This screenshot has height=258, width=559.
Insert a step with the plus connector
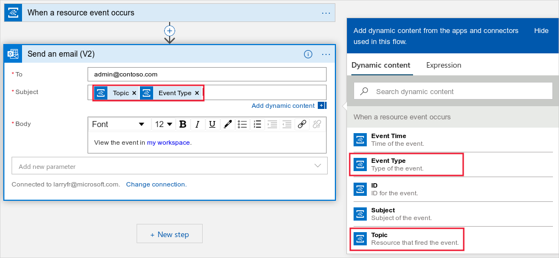click(x=170, y=31)
